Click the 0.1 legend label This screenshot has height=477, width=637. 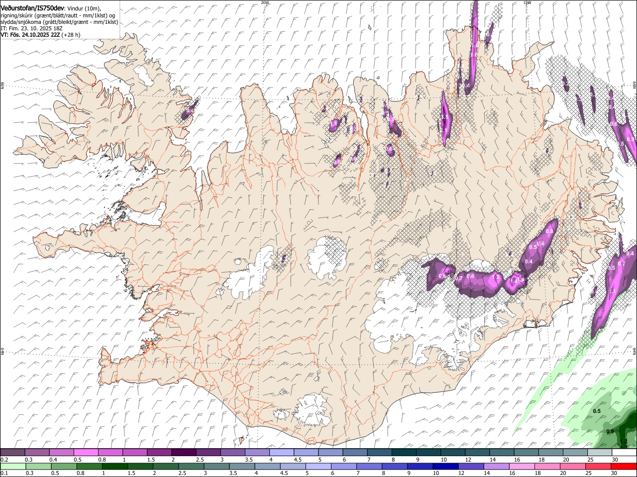point(4,473)
